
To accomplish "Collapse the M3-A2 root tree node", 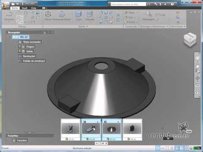I will coord(10,37).
